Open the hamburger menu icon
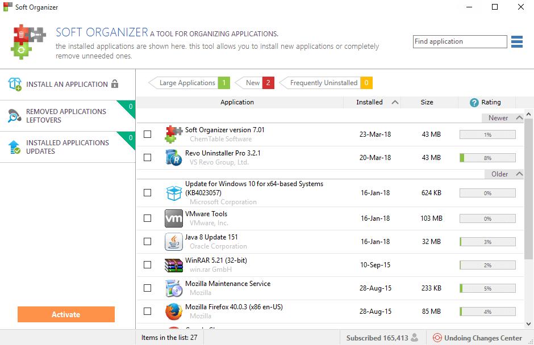Viewport: 534px width, 345px height. tap(516, 41)
